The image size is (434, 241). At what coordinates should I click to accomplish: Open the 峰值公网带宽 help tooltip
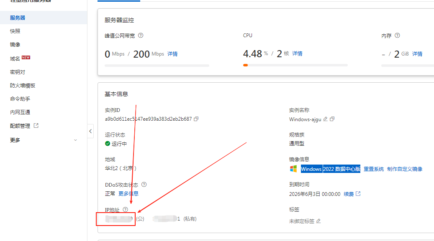point(141,36)
